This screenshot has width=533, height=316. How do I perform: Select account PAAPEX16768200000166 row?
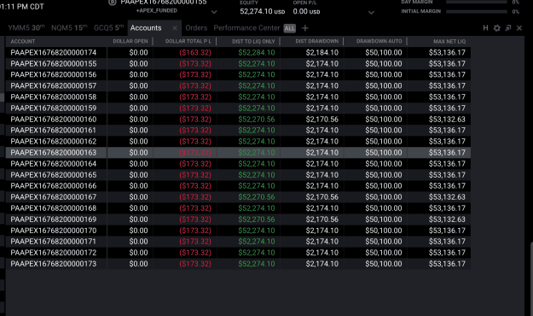pyautogui.click(x=238, y=186)
